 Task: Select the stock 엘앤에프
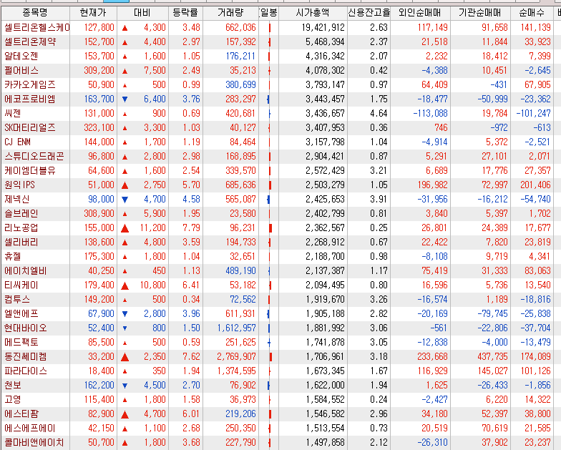click(x=21, y=313)
